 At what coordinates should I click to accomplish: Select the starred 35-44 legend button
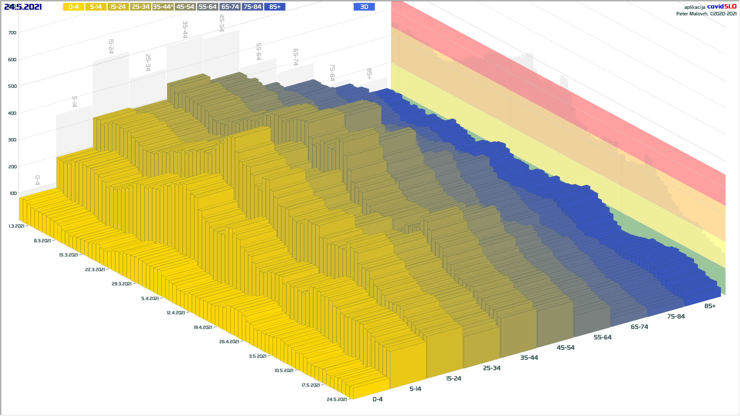pos(163,7)
